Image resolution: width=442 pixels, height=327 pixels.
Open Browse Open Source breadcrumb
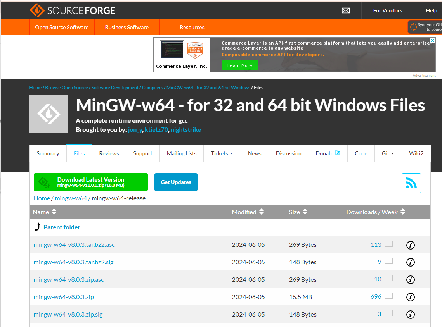point(66,88)
